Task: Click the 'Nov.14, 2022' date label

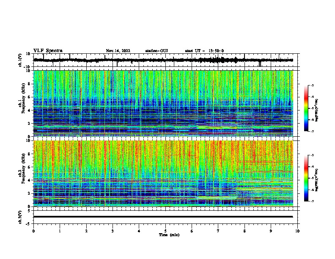Action: pos(118,51)
